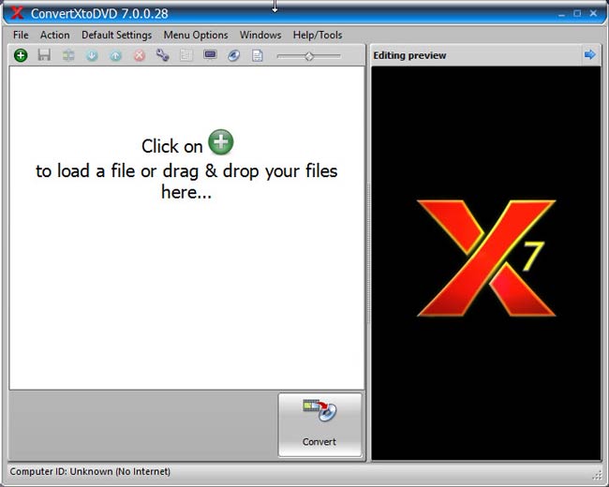Open settings with the wrench icon
Screen dimensions: 609x487
click(163, 55)
